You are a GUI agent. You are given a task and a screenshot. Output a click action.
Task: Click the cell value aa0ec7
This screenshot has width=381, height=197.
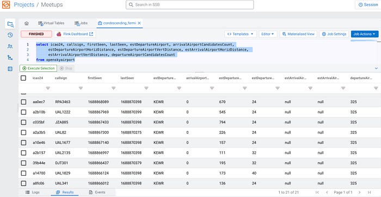39,102
